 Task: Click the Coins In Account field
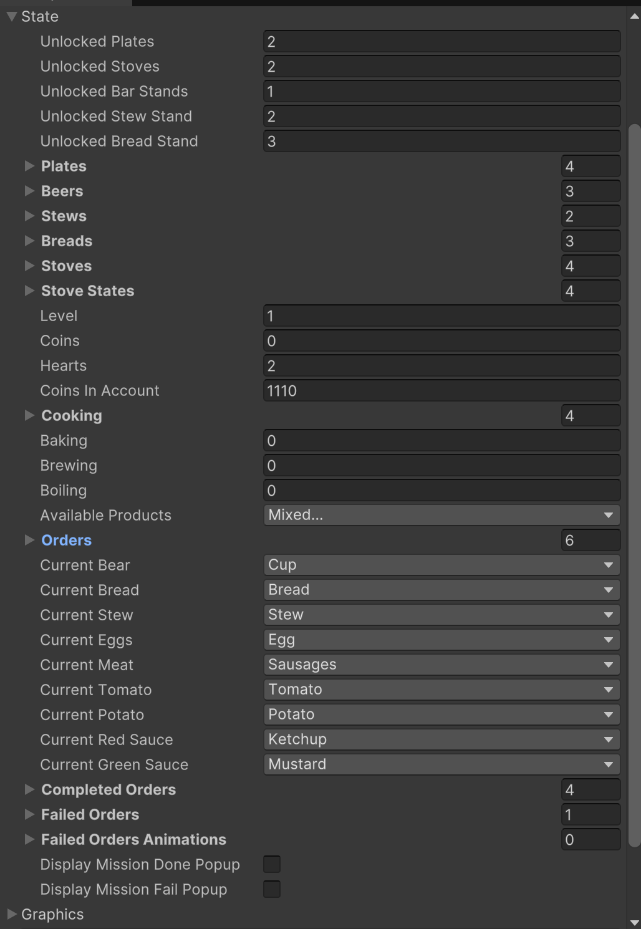[x=442, y=390]
